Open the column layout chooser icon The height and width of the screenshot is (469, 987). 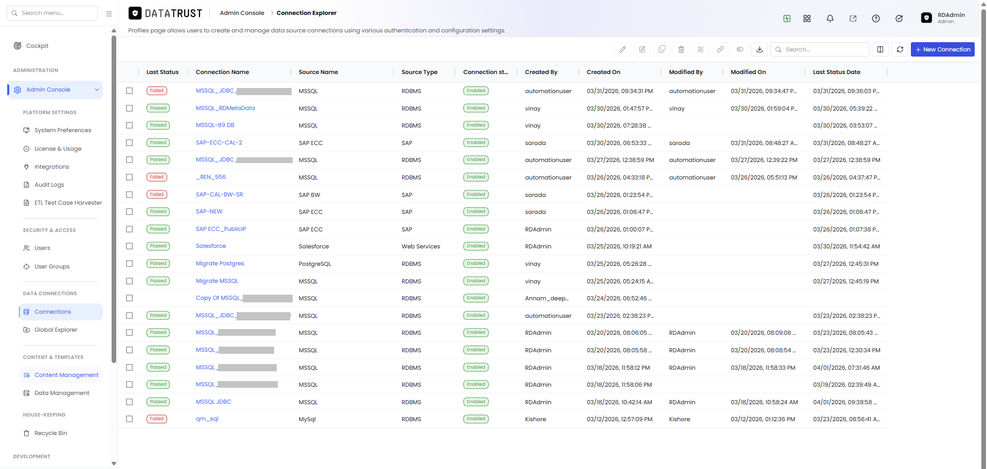click(x=880, y=49)
